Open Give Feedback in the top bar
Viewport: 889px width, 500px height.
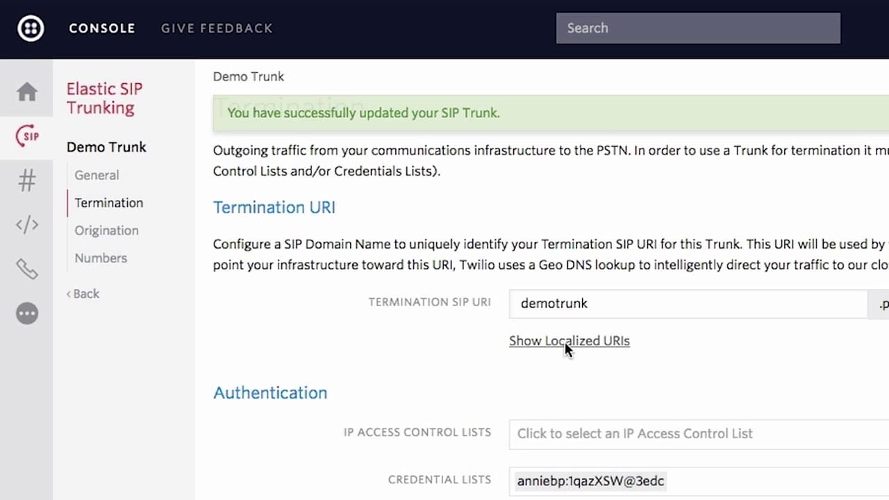pyautogui.click(x=217, y=28)
